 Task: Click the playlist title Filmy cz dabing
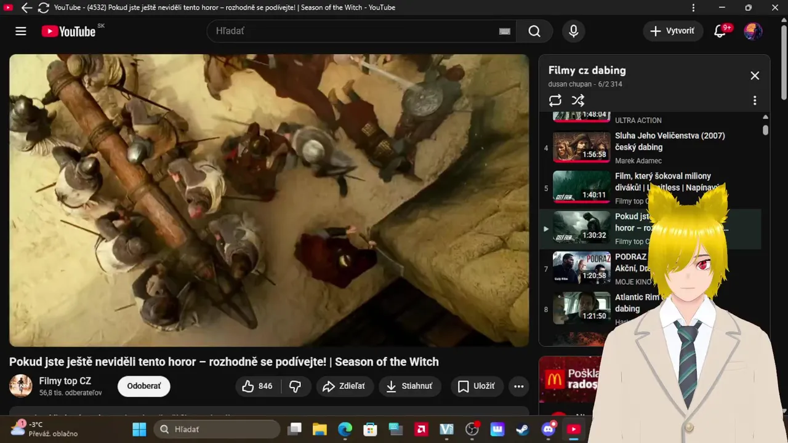(x=587, y=70)
